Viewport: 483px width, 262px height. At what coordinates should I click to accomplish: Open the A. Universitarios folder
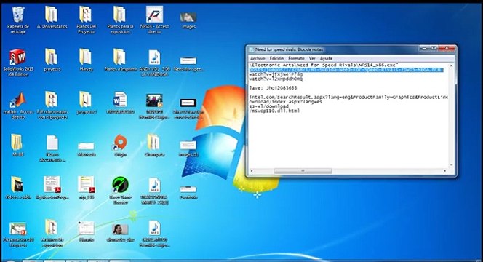52,18
